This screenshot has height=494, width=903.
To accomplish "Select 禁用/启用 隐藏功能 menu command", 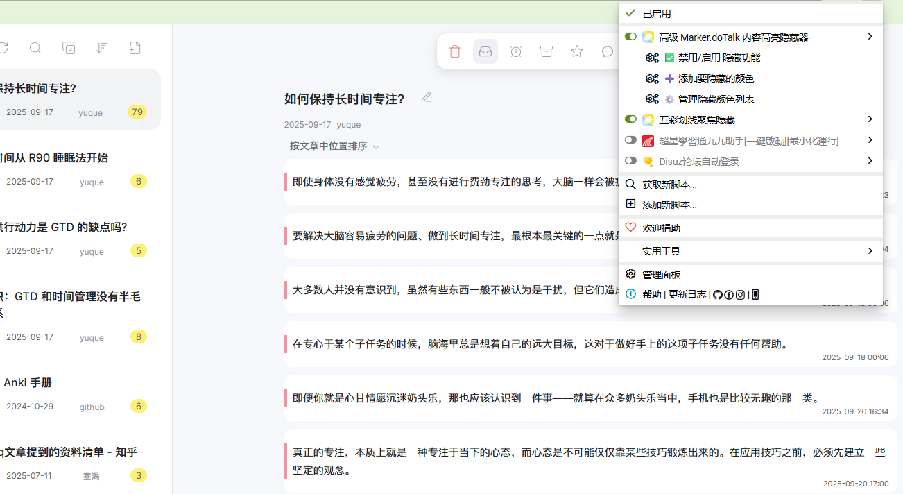I will (719, 58).
